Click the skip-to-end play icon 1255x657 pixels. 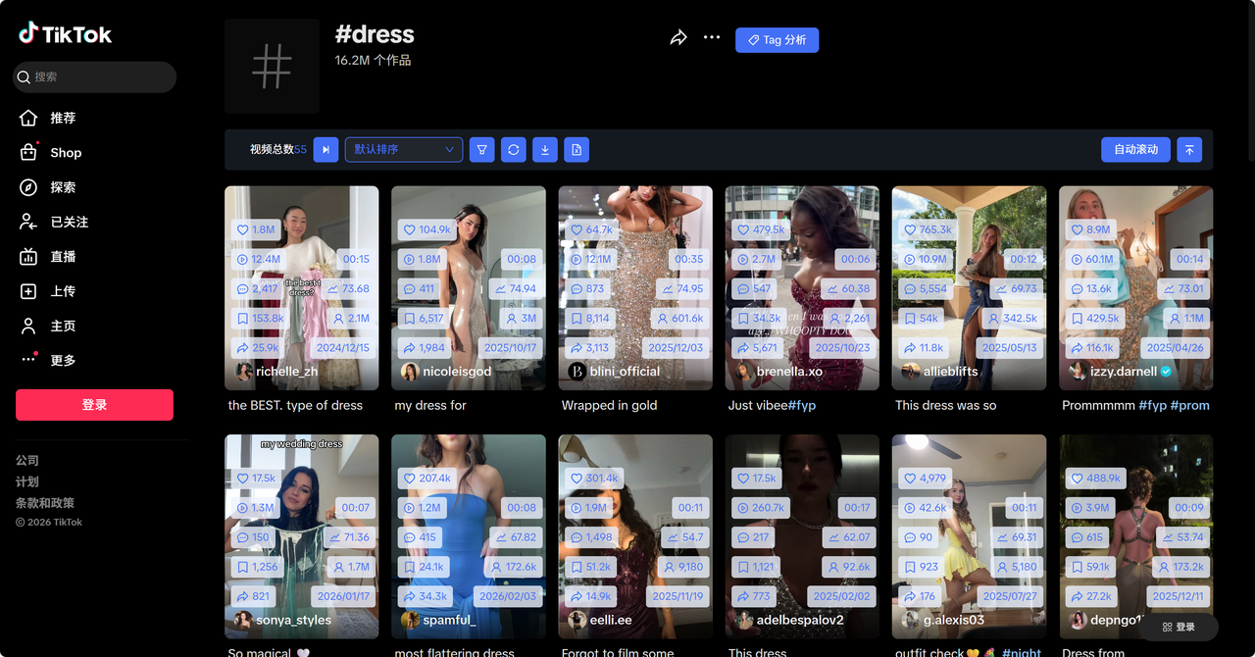click(x=326, y=150)
